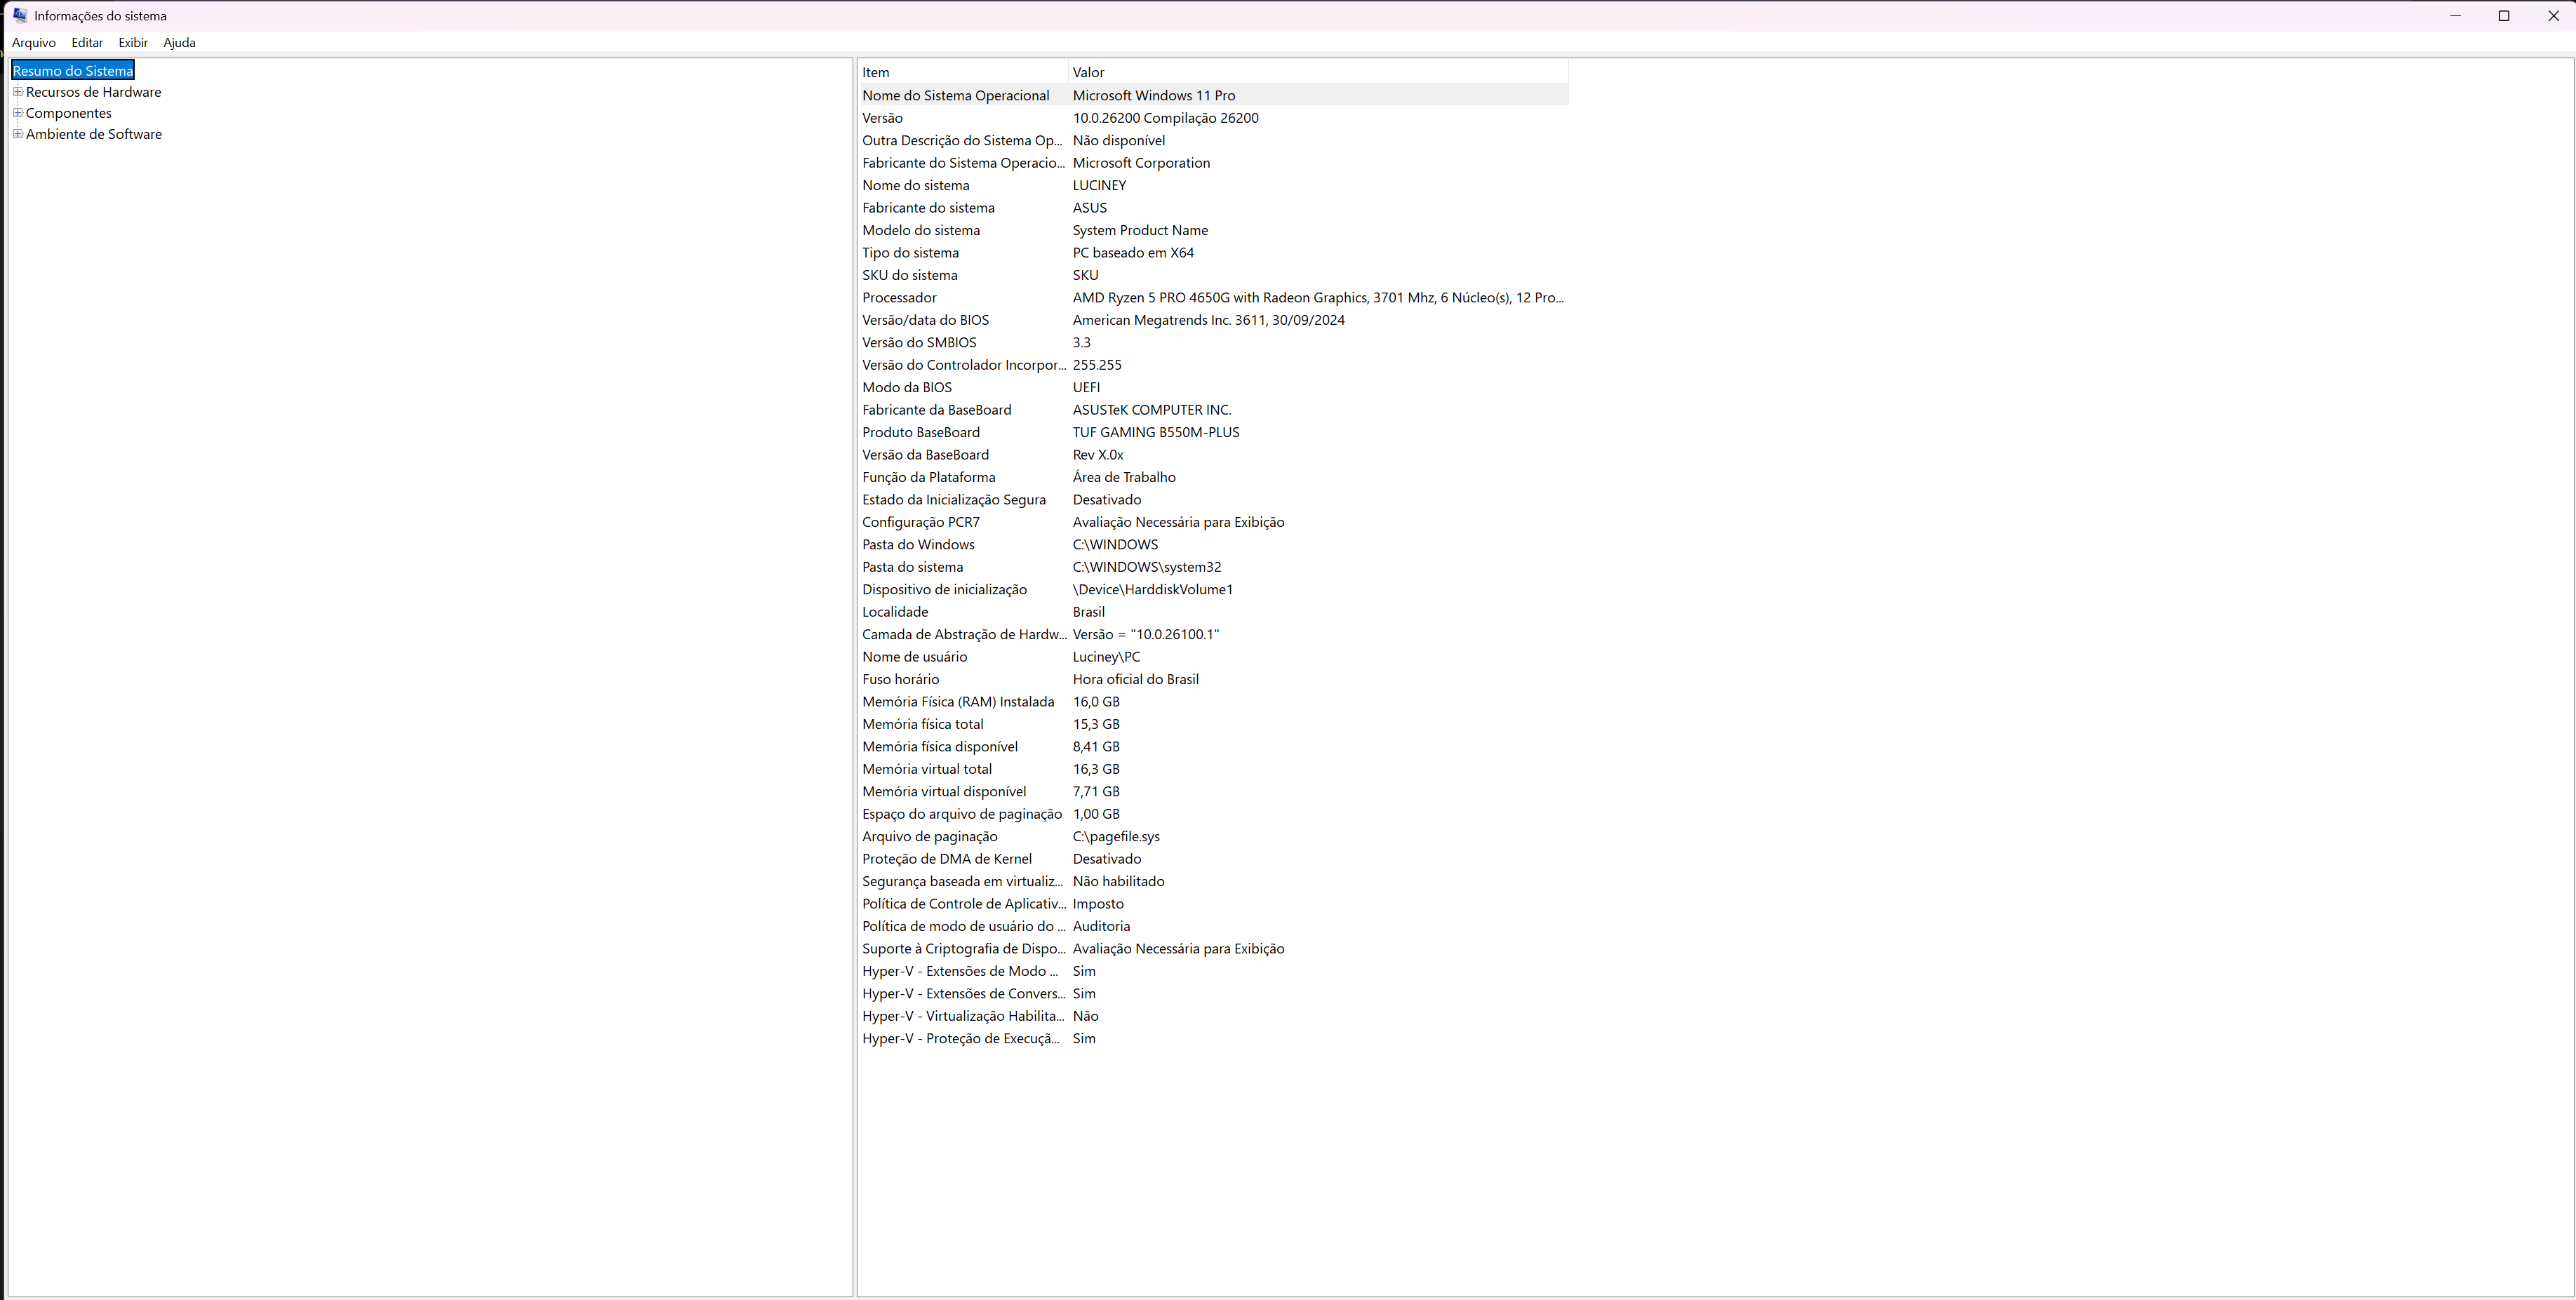Open the Arquivo menu

(34, 42)
